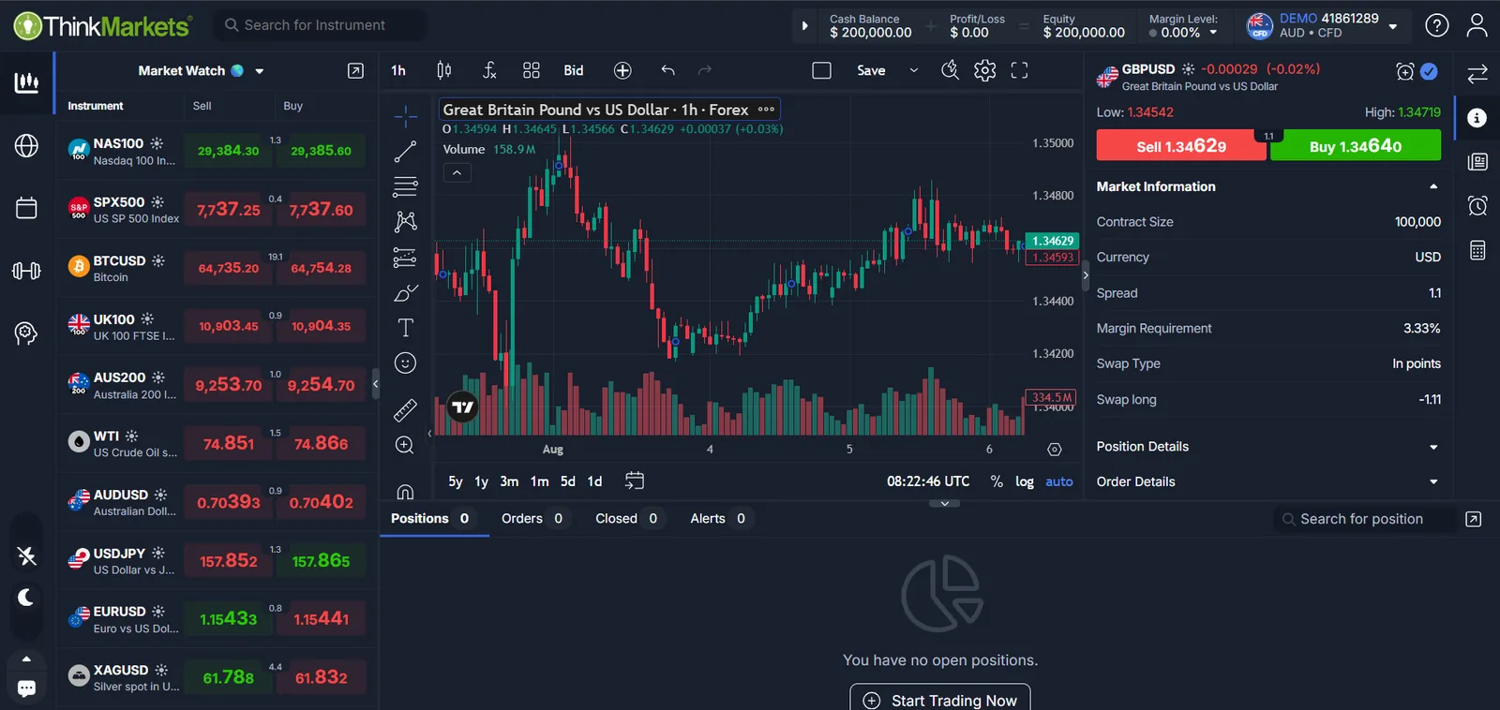This screenshot has height=710, width=1500.
Task: Click Start Trading Now button
Action: pyautogui.click(x=940, y=699)
